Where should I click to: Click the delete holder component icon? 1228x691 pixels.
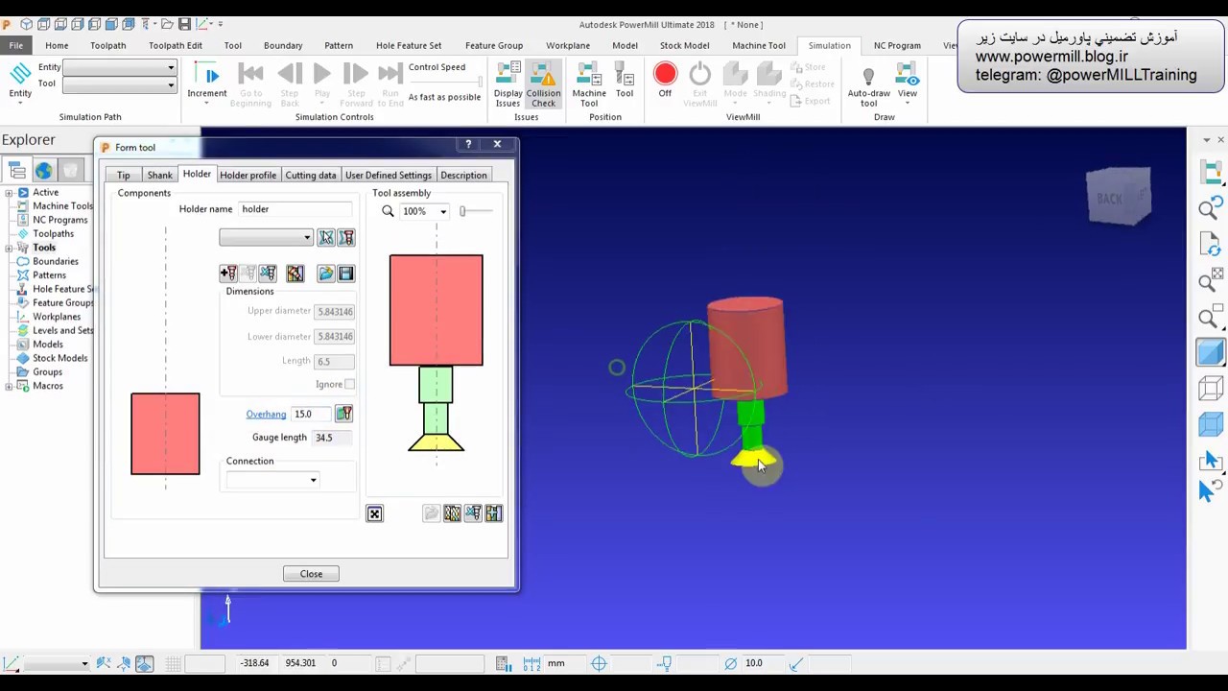(268, 274)
